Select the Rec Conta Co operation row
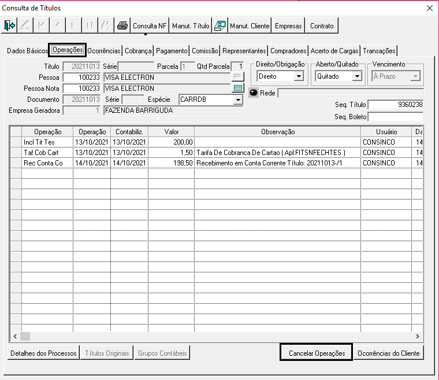 pyautogui.click(x=216, y=163)
